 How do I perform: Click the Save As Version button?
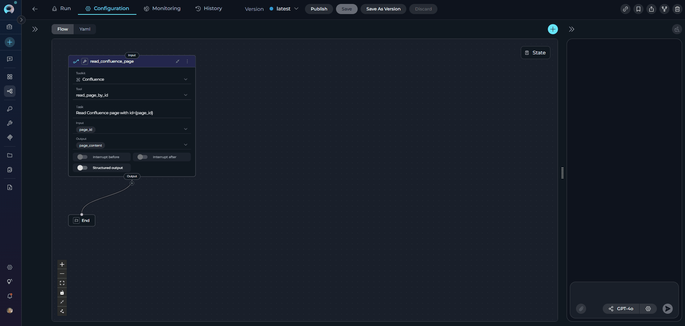[383, 9]
